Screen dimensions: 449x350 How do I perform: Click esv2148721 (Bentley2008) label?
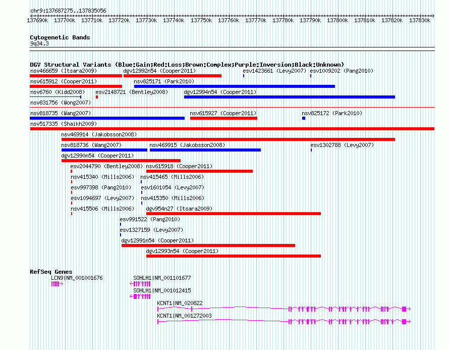point(132,92)
